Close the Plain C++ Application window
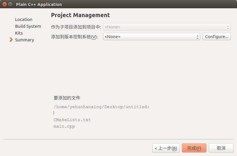Image resolution: width=237 pixels, height=156 pixels. tap(4, 4)
